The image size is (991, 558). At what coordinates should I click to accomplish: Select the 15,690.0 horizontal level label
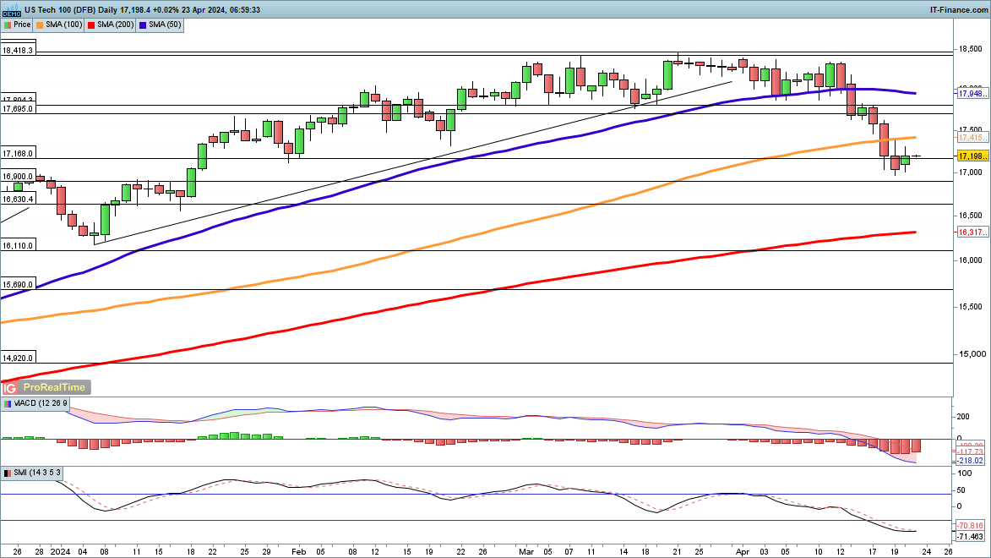(18, 285)
